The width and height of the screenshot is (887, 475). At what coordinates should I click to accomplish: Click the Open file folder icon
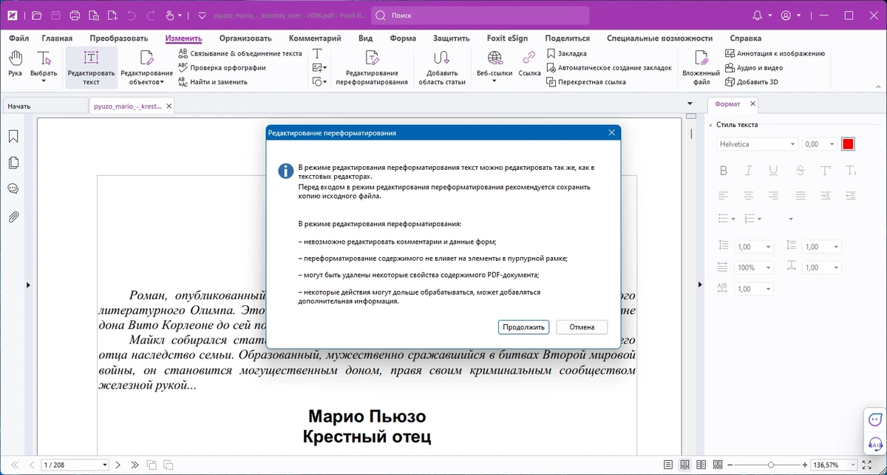[x=36, y=16]
